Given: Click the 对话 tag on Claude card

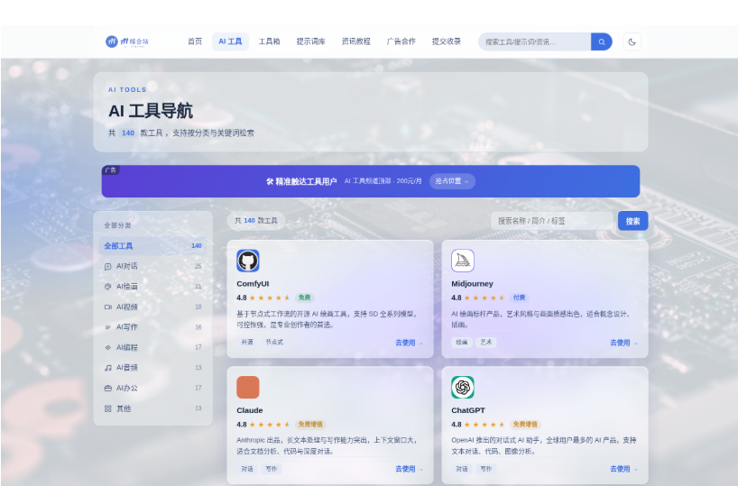Looking at the screenshot, I should tap(247, 469).
